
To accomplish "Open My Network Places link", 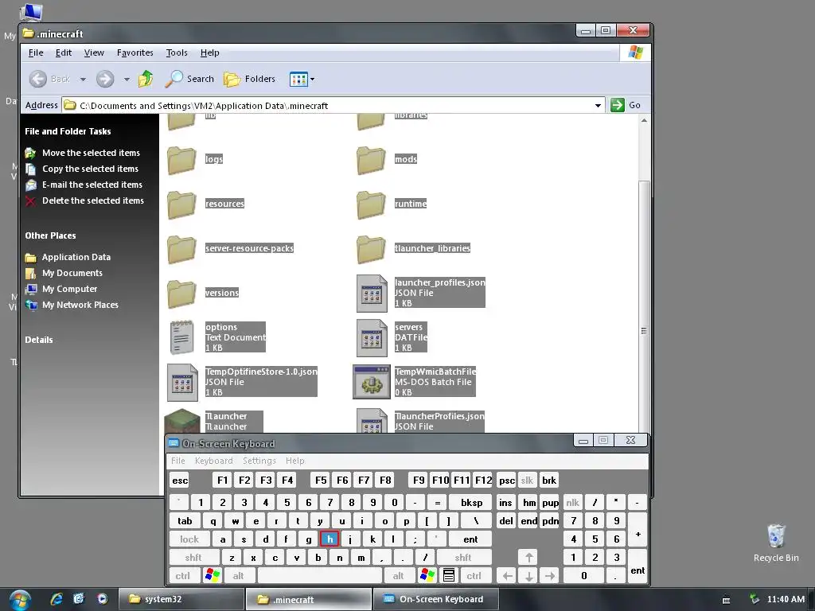I will point(80,305).
